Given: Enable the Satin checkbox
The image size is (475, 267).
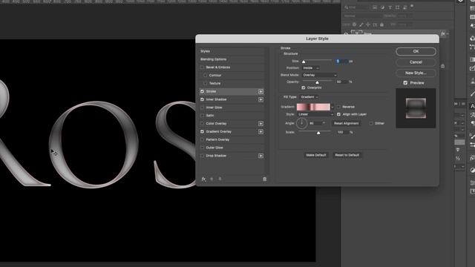Looking at the screenshot, I should tap(202, 116).
